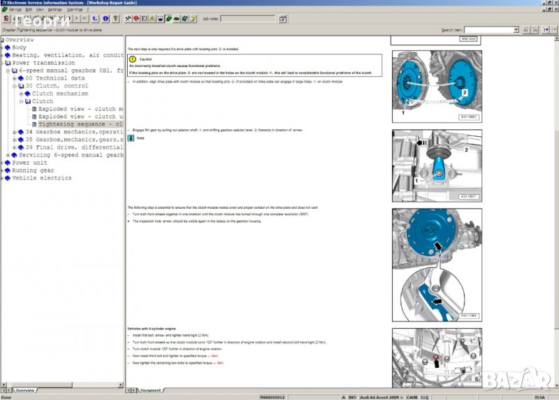Click the blue Note info icon in document
Image resolution: width=559 pixels, height=400 pixels.
(131, 138)
